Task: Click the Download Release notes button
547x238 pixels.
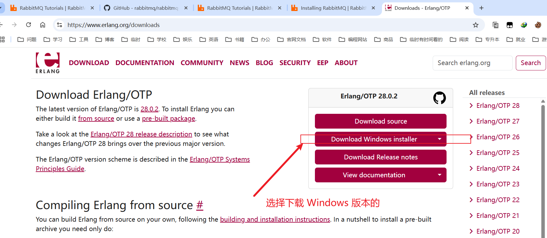Action: (x=380, y=157)
